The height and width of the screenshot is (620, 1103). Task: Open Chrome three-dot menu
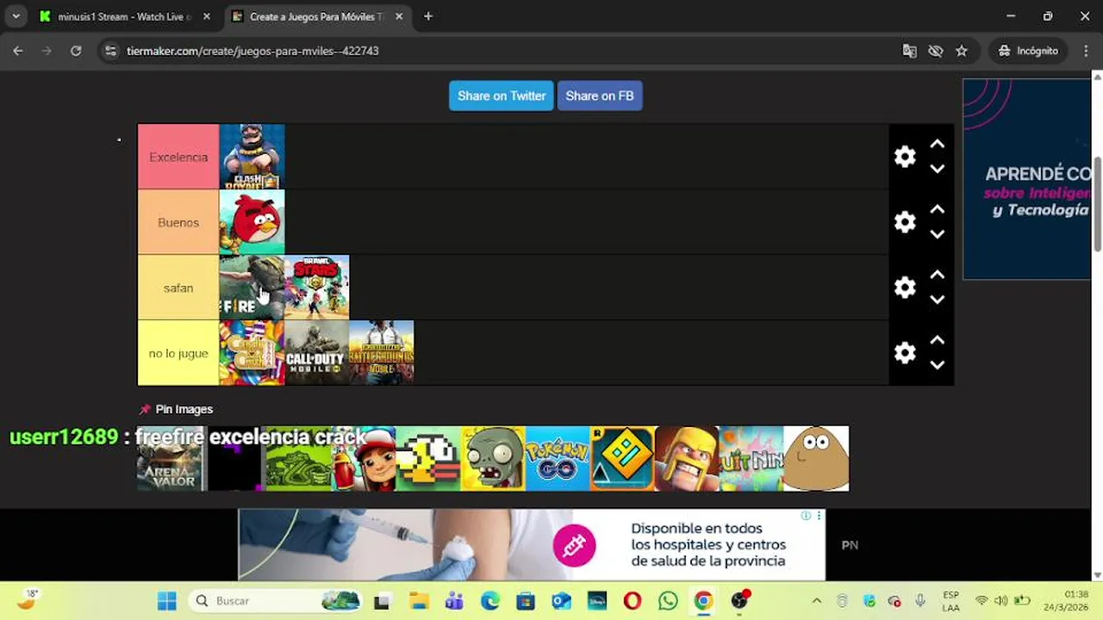click(x=1086, y=51)
